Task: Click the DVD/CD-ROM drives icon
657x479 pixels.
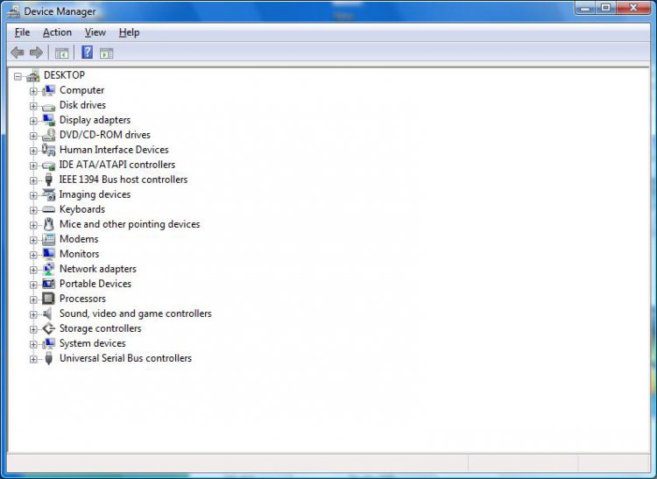Action: pyautogui.click(x=48, y=135)
